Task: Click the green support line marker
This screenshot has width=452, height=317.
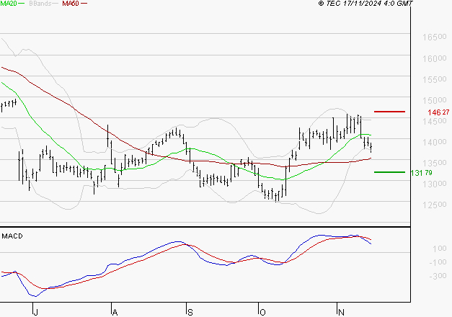Action: point(390,172)
